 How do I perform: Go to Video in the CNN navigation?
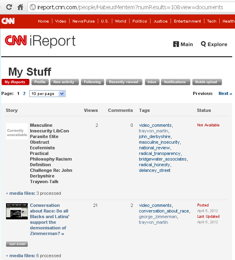[x=60, y=21]
